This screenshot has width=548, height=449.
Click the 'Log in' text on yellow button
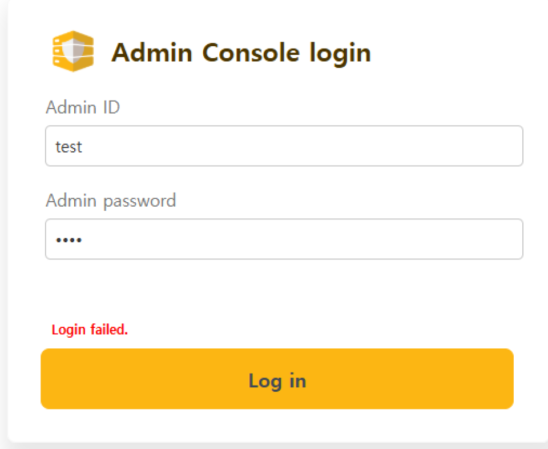(277, 380)
